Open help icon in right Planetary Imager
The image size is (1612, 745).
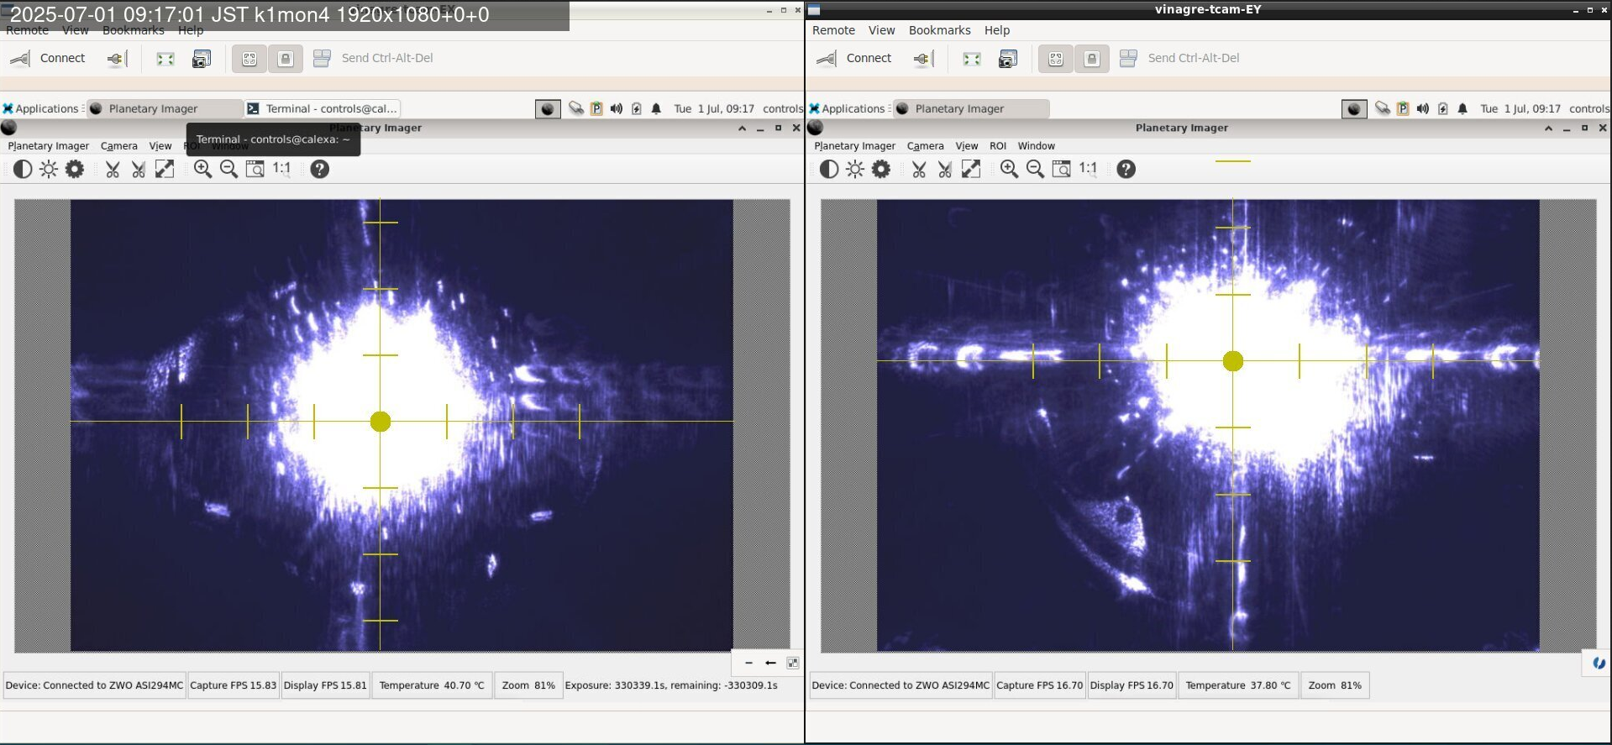tap(1126, 169)
